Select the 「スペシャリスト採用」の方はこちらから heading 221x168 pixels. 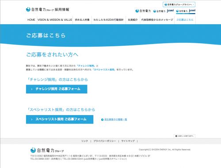pos(61,110)
